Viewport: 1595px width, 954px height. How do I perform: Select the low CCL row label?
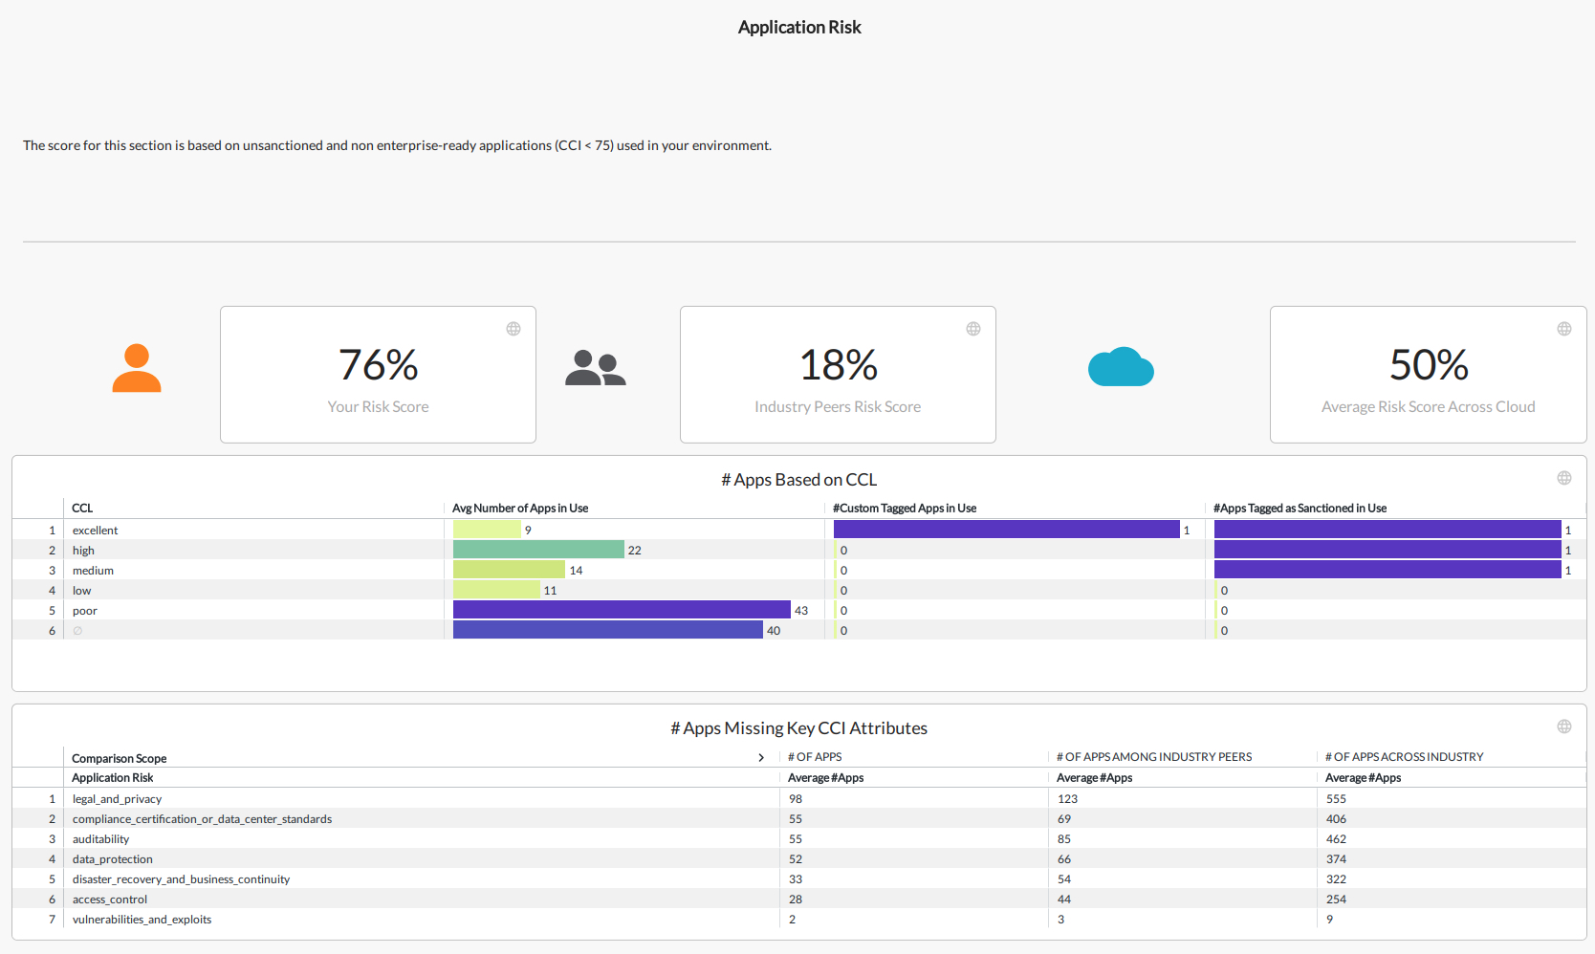(x=82, y=591)
